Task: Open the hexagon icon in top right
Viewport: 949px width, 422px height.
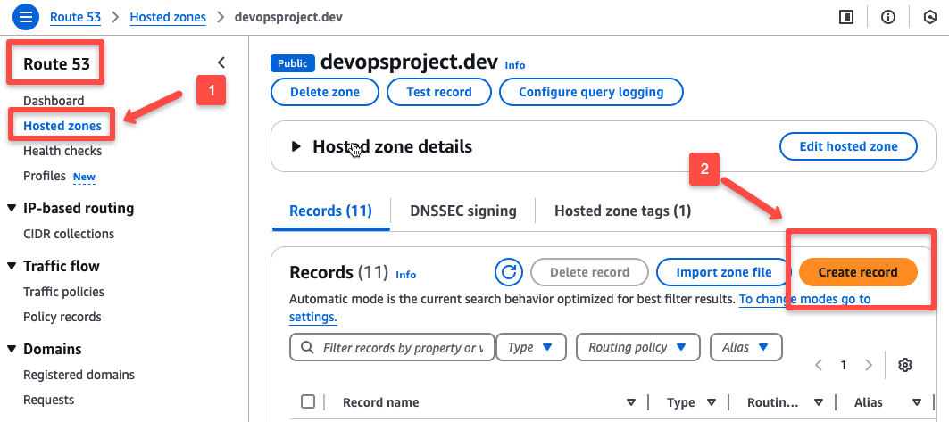Action: tap(929, 17)
